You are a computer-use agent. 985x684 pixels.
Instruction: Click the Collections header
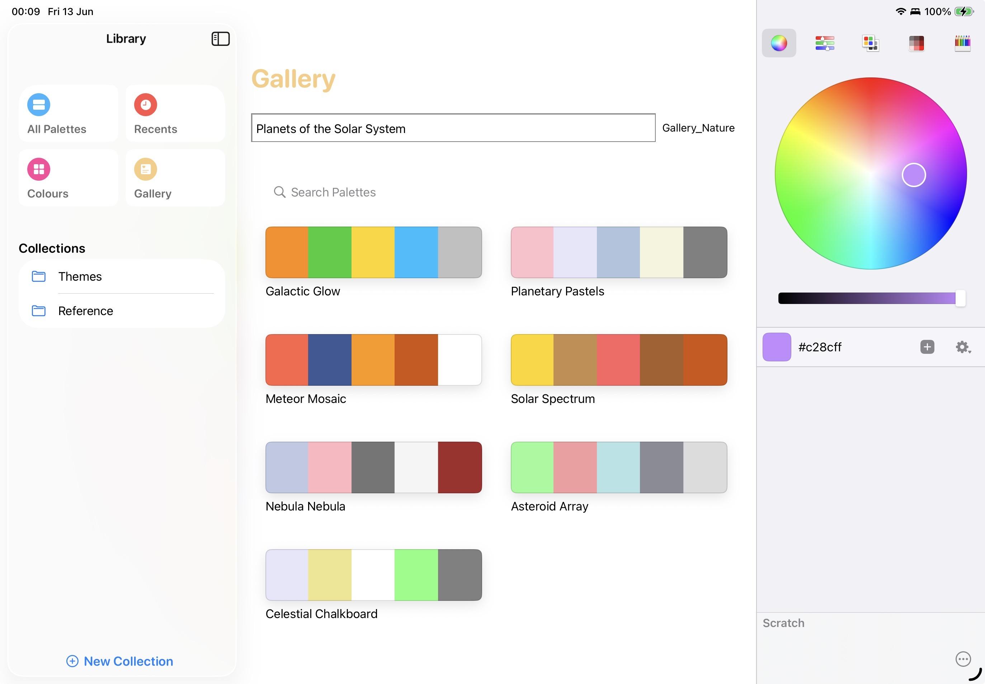[52, 248]
